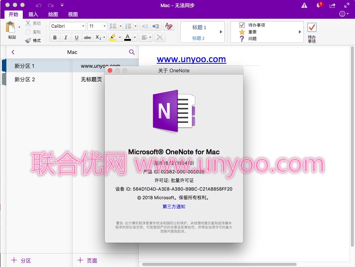The width and height of the screenshot is (355, 267).
Task: Apply the 待办事项 checkbox tag
Action: pyautogui.click(x=252, y=25)
